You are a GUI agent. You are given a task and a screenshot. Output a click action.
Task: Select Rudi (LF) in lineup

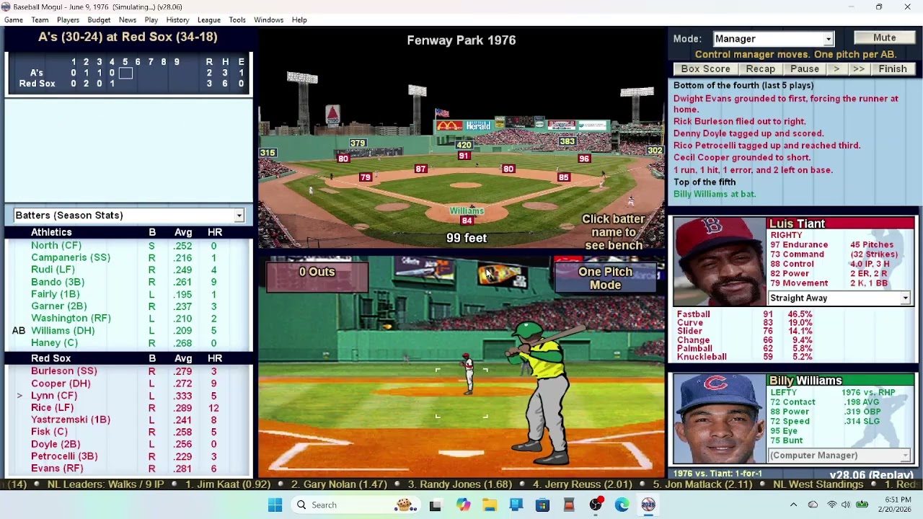click(x=53, y=270)
